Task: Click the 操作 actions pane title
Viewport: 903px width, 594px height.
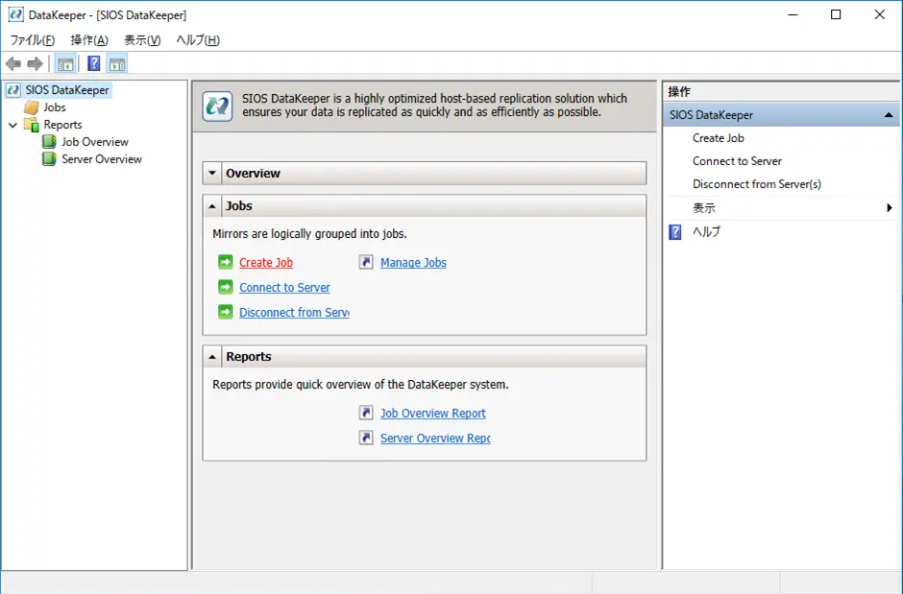Action: point(679,91)
